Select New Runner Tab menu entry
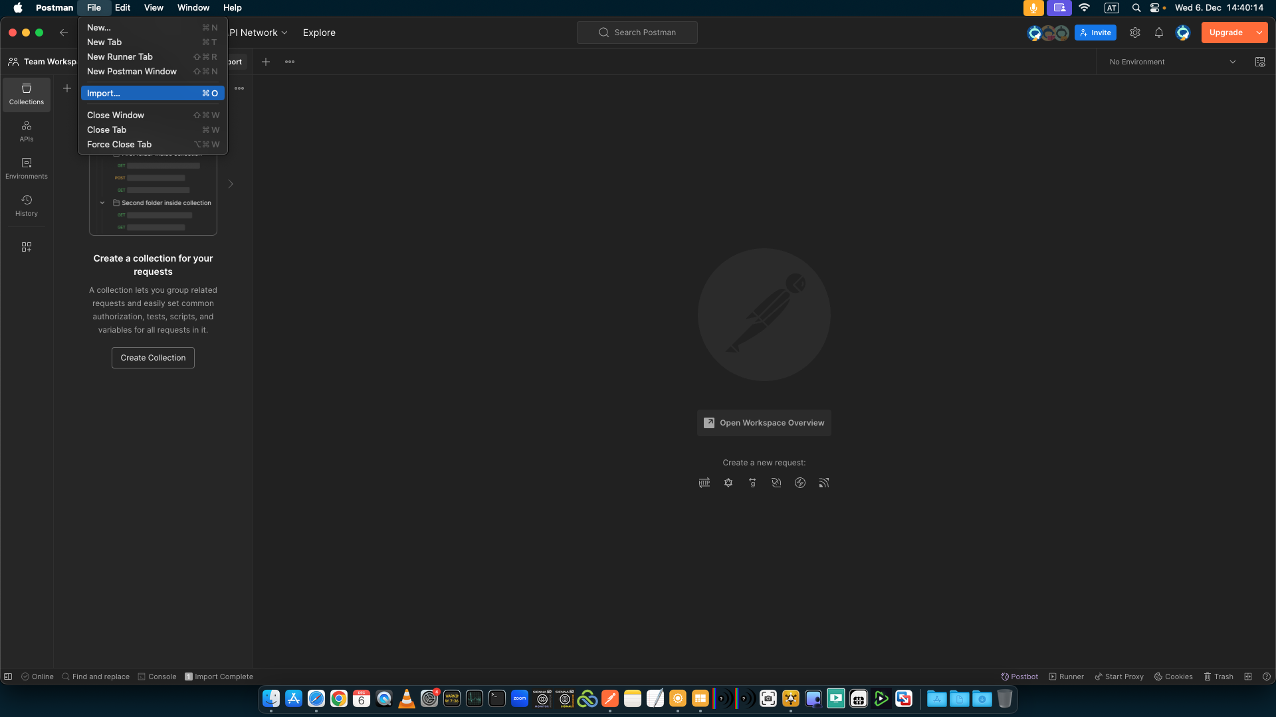The height and width of the screenshot is (717, 1276). pyautogui.click(x=153, y=56)
